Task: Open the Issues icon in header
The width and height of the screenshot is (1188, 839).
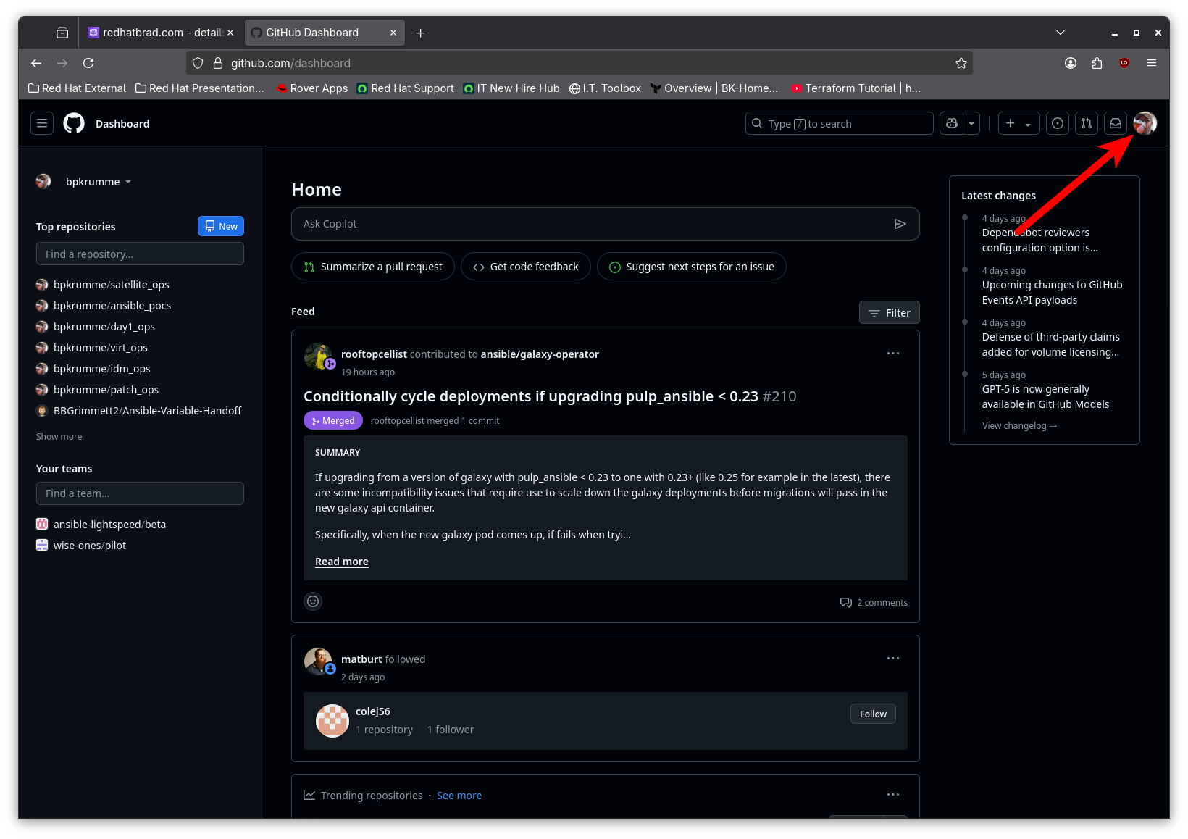Action: [1058, 123]
